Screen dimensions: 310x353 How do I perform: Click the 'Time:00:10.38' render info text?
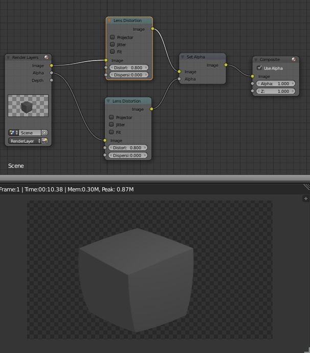44,189
